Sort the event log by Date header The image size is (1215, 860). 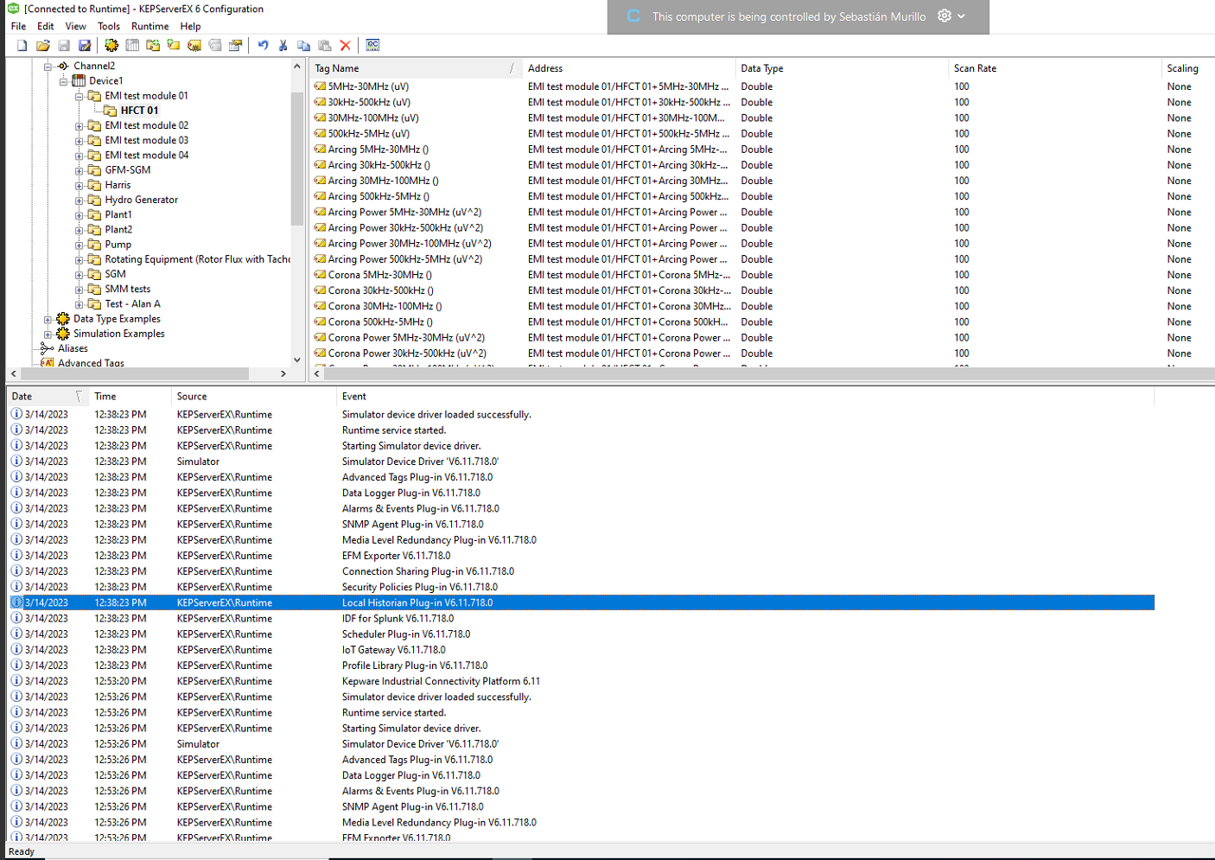pos(48,397)
